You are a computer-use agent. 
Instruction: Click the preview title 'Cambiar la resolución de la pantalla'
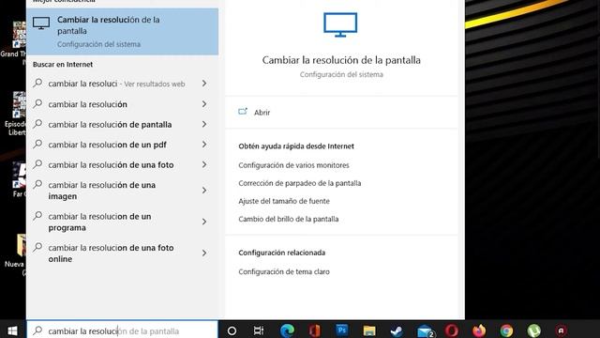coord(341,60)
